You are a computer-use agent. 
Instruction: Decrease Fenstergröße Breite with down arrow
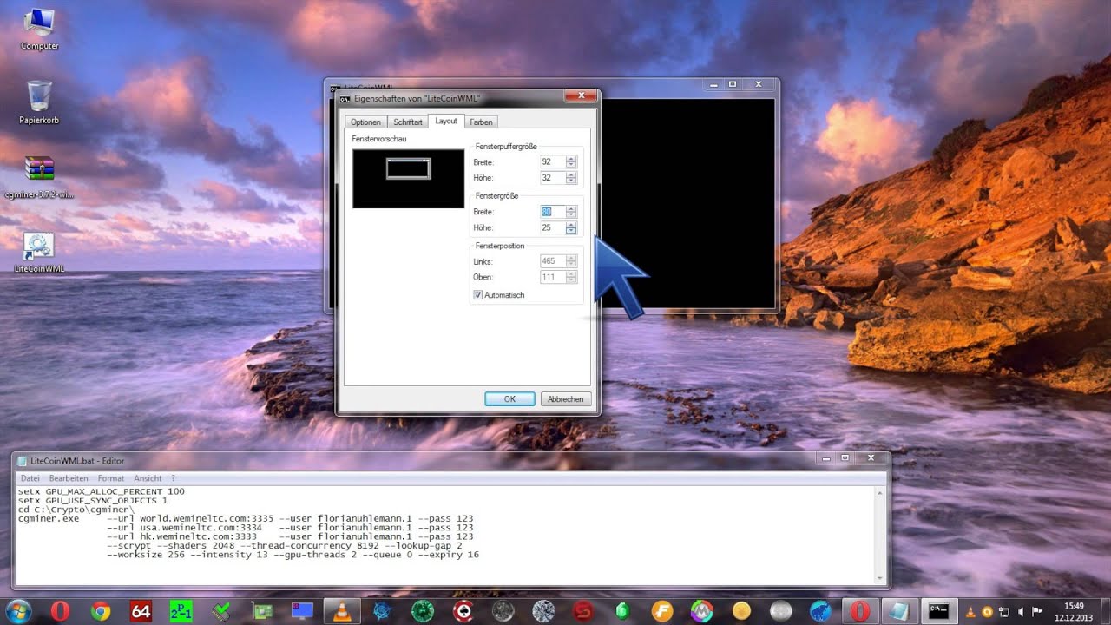(x=571, y=215)
